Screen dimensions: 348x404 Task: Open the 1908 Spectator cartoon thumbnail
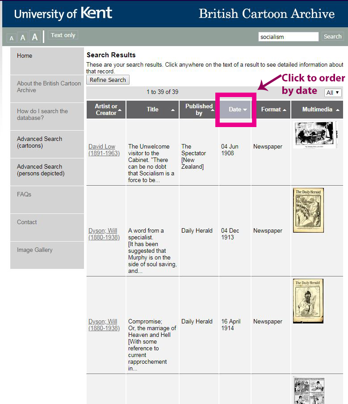(315, 135)
